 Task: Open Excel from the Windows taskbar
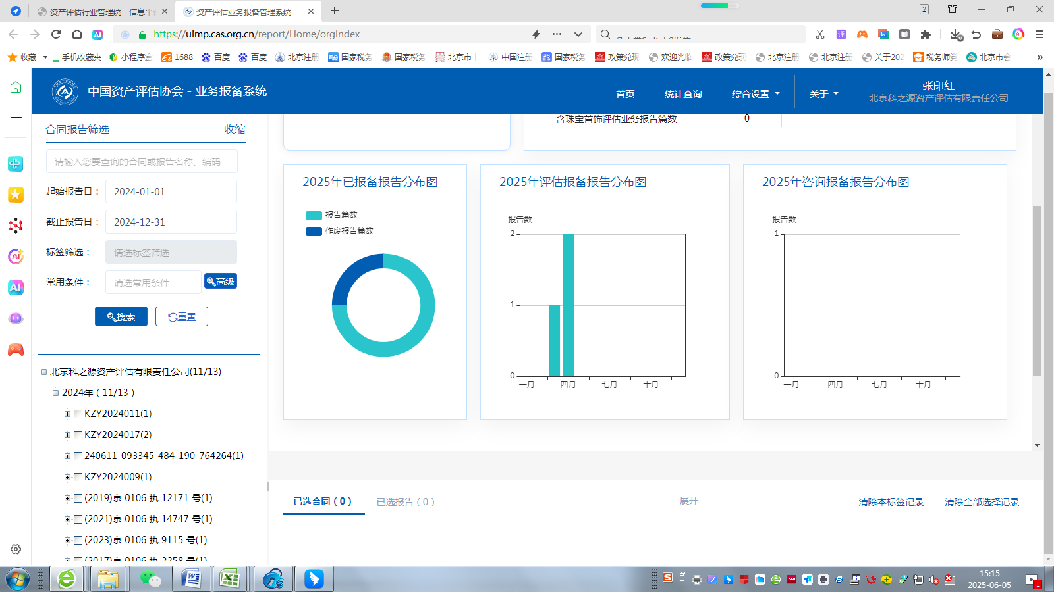pos(229,579)
